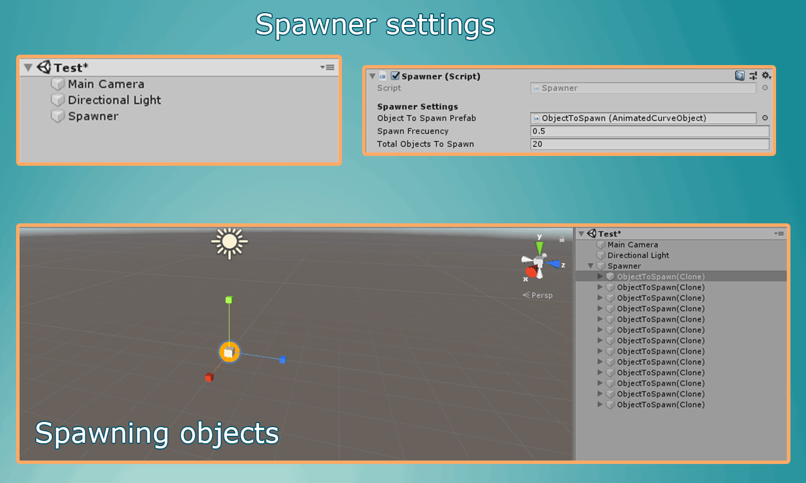Select Main Camera in the clone-free hierarchy
The height and width of the screenshot is (483, 806).
click(x=106, y=84)
